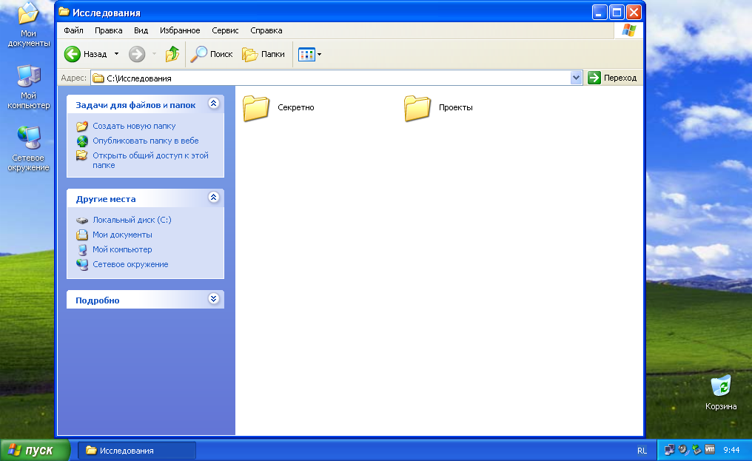Screen dimensions: 752x461
Task: Open Сетевое окружение in Другие места
Action: tap(130, 264)
